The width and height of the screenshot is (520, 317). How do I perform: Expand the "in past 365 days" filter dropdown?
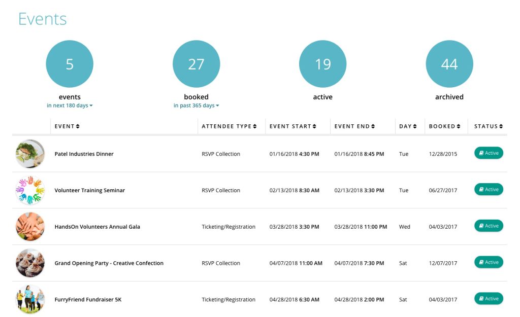[196, 105]
